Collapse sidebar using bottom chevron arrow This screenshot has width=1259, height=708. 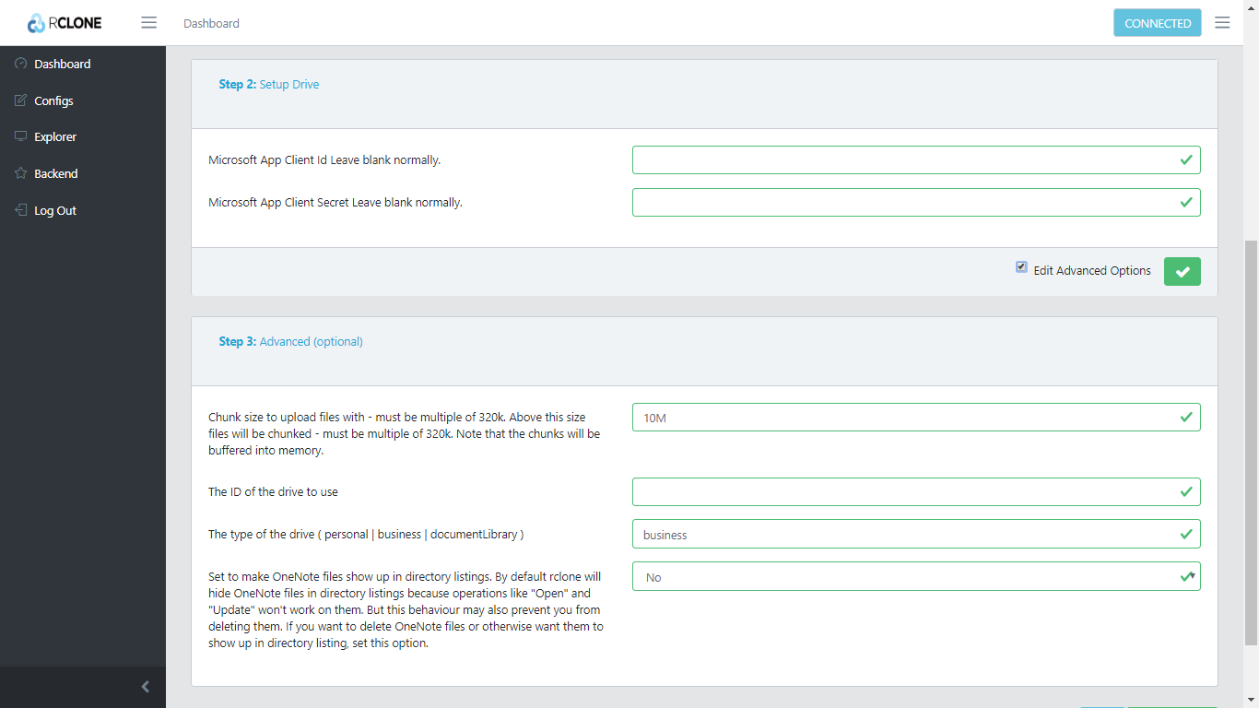pos(145,687)
